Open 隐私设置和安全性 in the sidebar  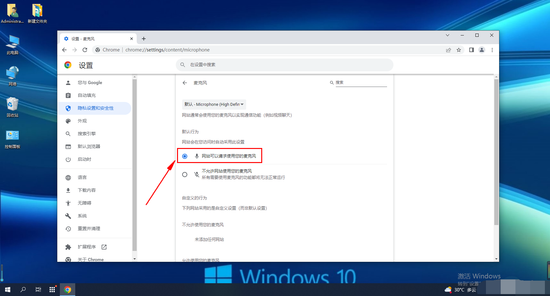[x=95, y=108]
